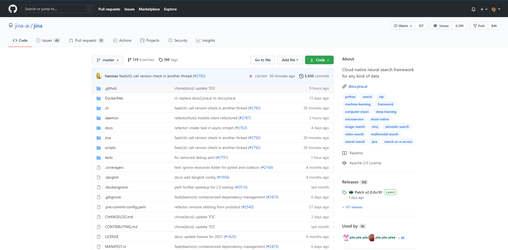The width and height of the screenshot is (508, 250).
Task: Open the Dockerfiles folder
Action: click(114, 98)
